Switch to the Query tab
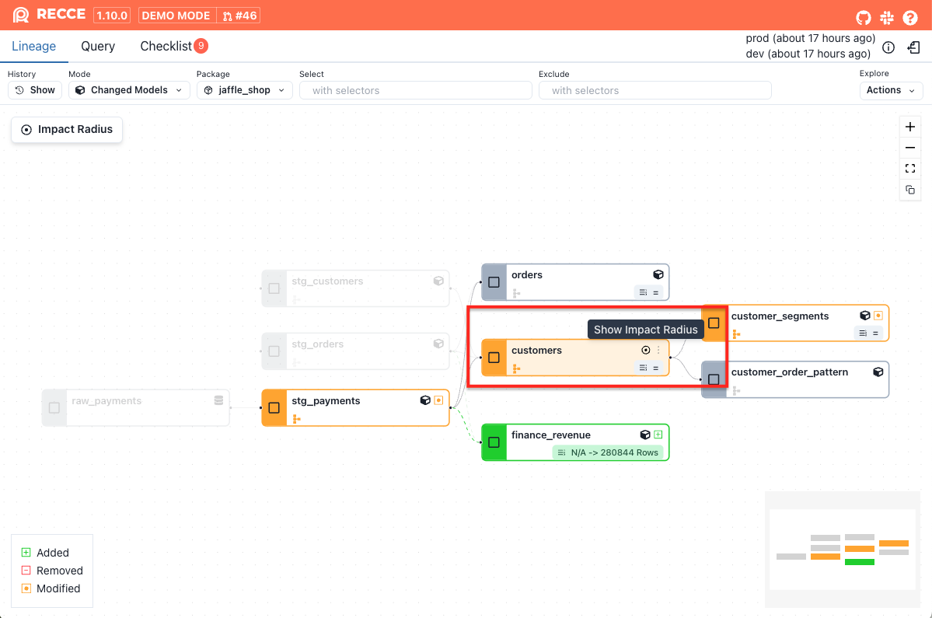 pos(98,47)
